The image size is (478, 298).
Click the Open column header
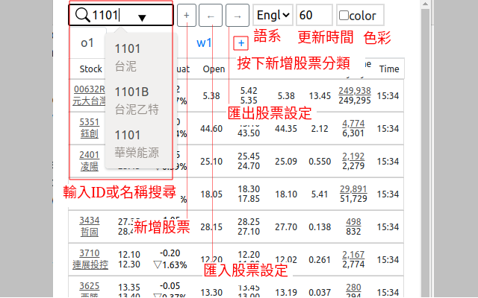pyautogui.click(x=214, y=69)
